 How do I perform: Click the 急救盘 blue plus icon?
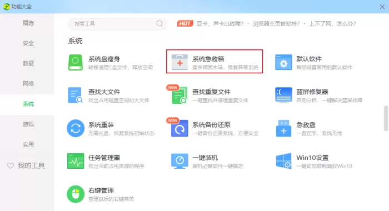point(283,128)
